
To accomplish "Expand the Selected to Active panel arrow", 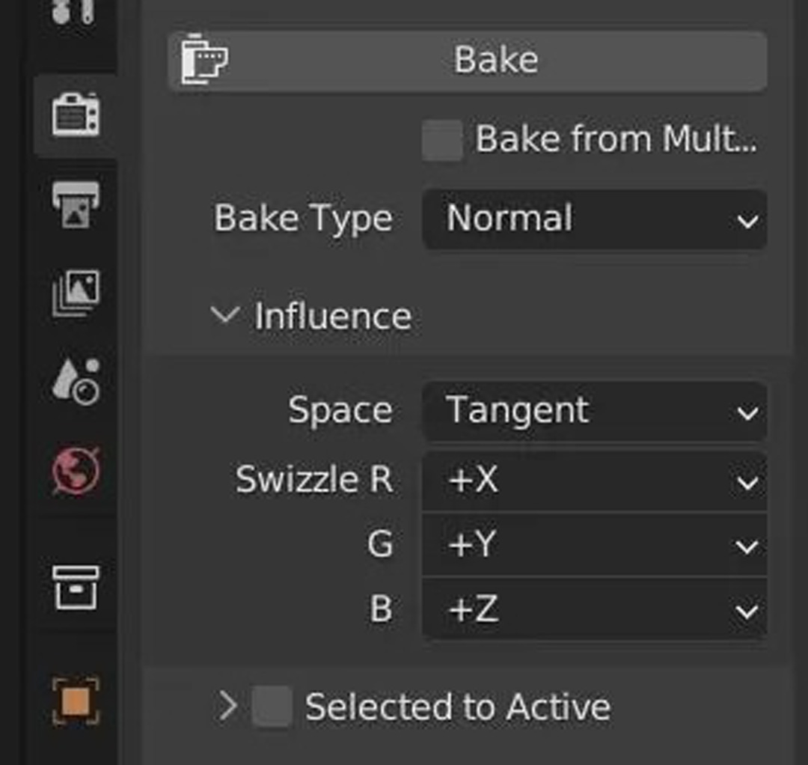I will pos(227,706).
